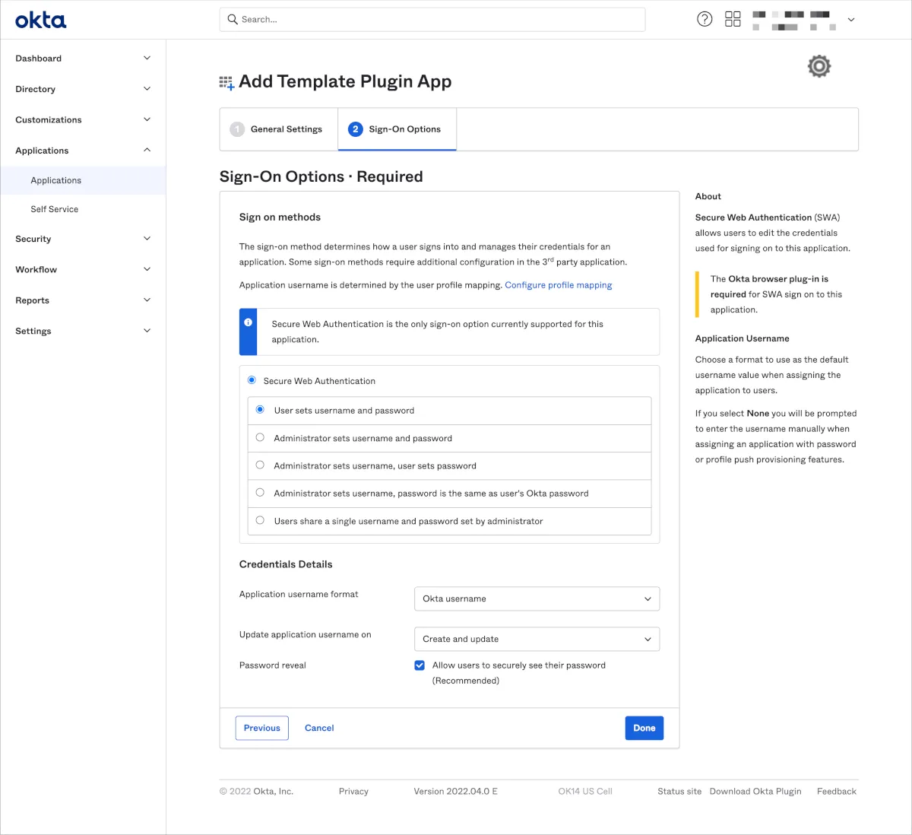
Task: Open the apps grid icon
Action: (x=733, y=19)
